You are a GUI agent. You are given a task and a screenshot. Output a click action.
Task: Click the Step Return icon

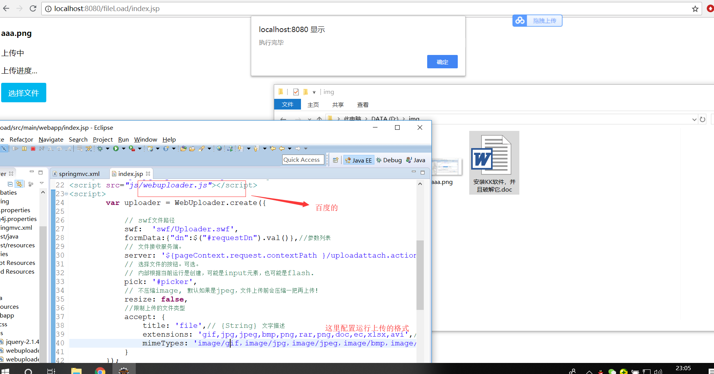(x=68, y=148)
